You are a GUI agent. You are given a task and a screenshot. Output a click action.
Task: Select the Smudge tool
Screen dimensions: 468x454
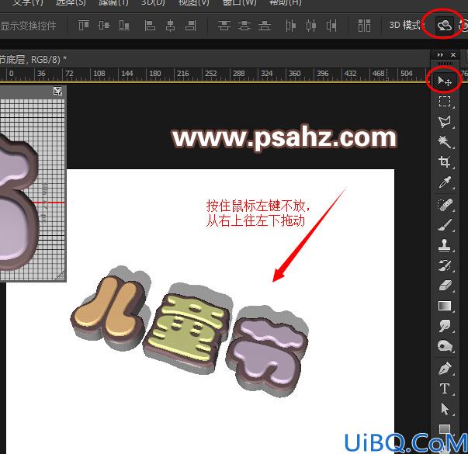pos(445,326)
